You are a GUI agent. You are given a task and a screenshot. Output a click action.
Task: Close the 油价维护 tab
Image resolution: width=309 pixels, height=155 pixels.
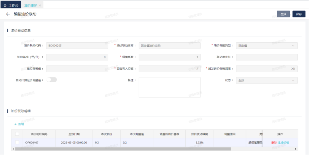coord(40,6)
